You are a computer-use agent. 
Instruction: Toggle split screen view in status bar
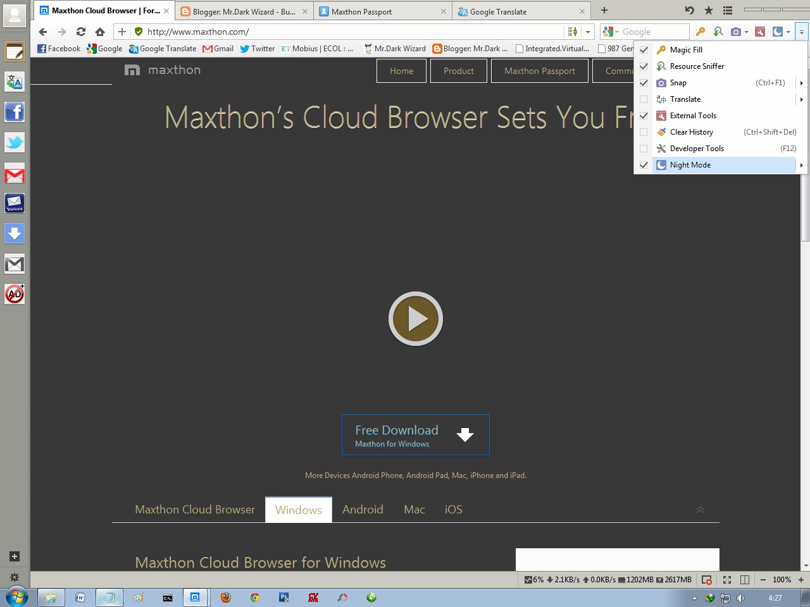coord(745,580)
